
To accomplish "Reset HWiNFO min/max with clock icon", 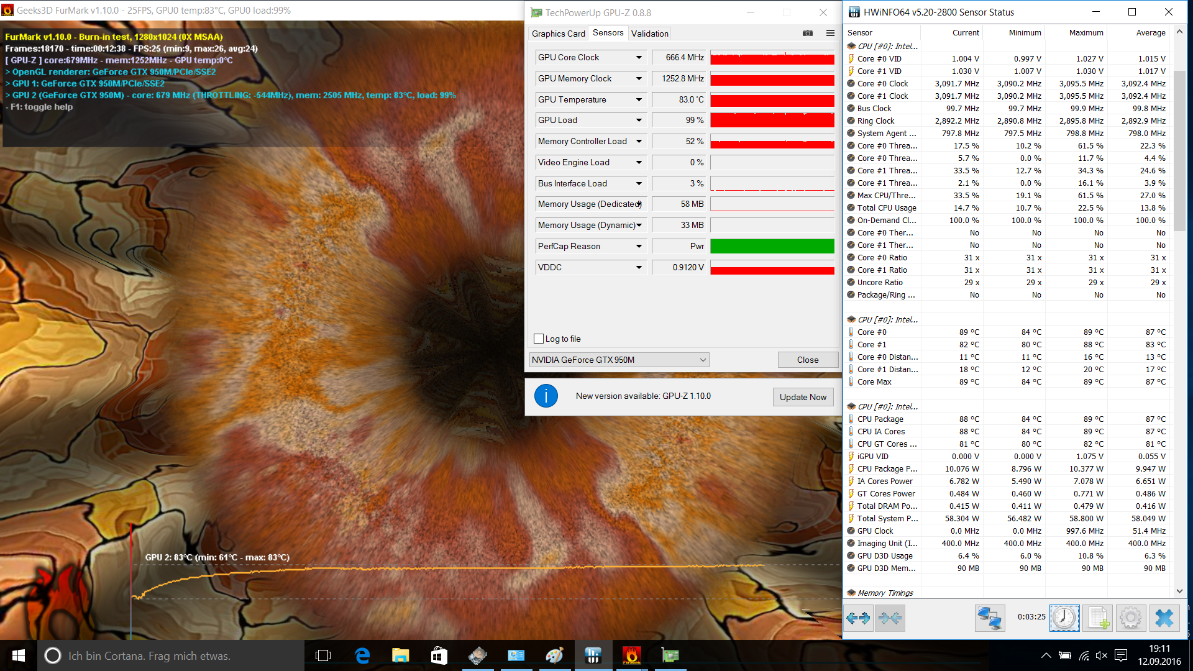I will click(x=1064, y=618).
